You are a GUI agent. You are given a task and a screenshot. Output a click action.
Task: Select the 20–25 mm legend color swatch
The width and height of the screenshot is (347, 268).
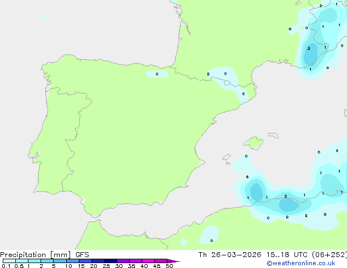(x=98, y=261)
